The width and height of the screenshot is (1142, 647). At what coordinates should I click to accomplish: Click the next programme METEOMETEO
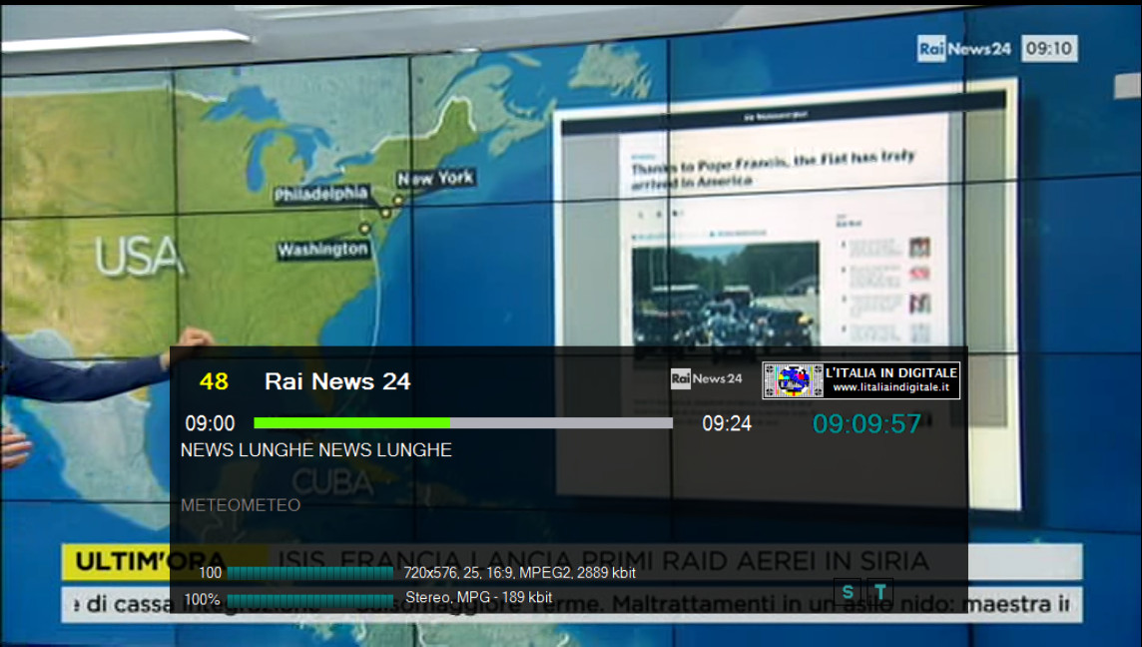(241, 505)
